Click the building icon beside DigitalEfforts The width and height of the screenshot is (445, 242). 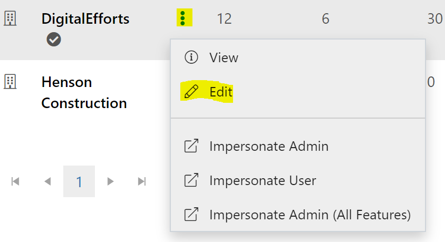click(10, 18)
